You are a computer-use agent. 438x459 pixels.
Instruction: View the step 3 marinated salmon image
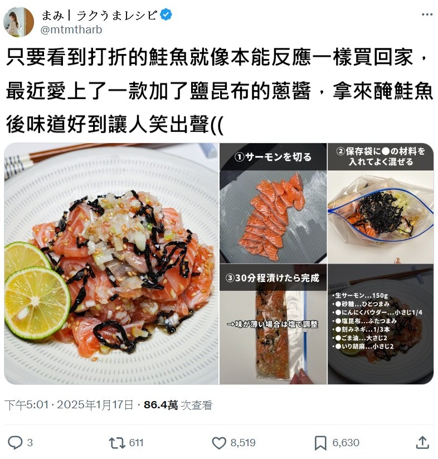pos(273,324)
